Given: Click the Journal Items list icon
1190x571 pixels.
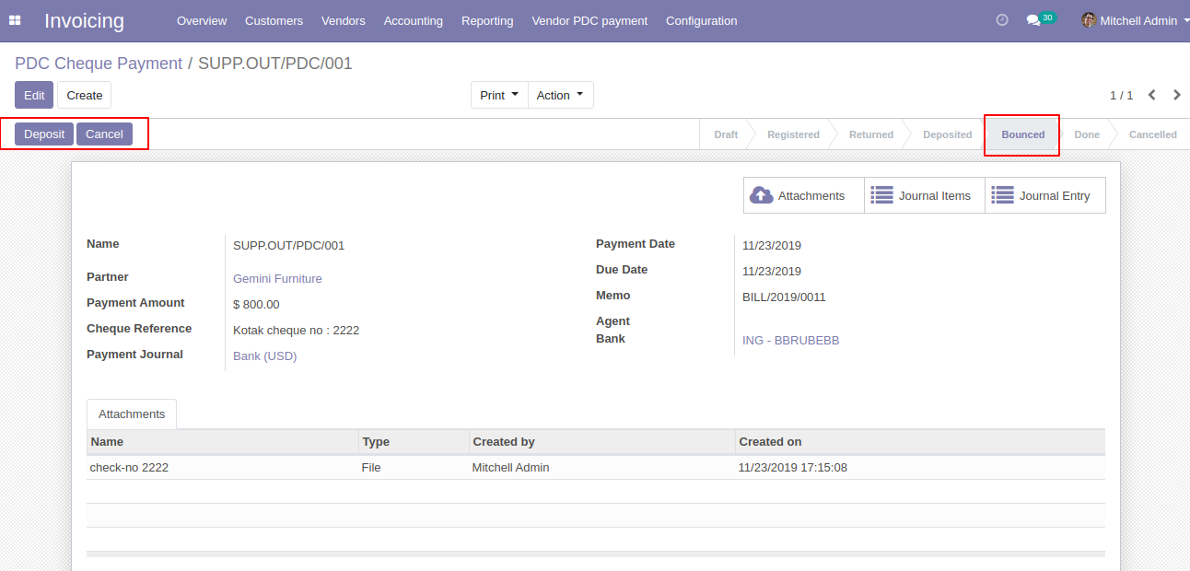Looking at the screenshot, I should (881, 195).
